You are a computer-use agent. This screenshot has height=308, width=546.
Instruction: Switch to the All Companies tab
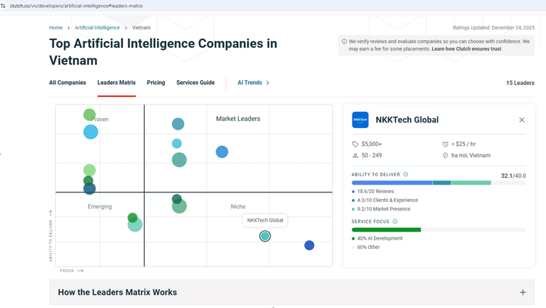[67, 82]
